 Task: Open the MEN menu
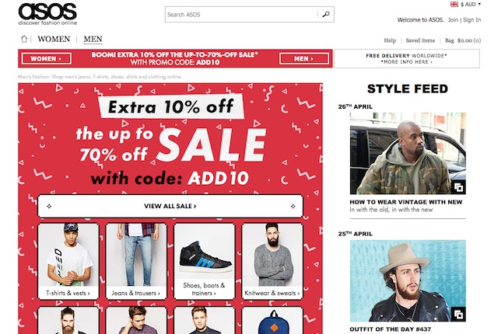[93, 39]
